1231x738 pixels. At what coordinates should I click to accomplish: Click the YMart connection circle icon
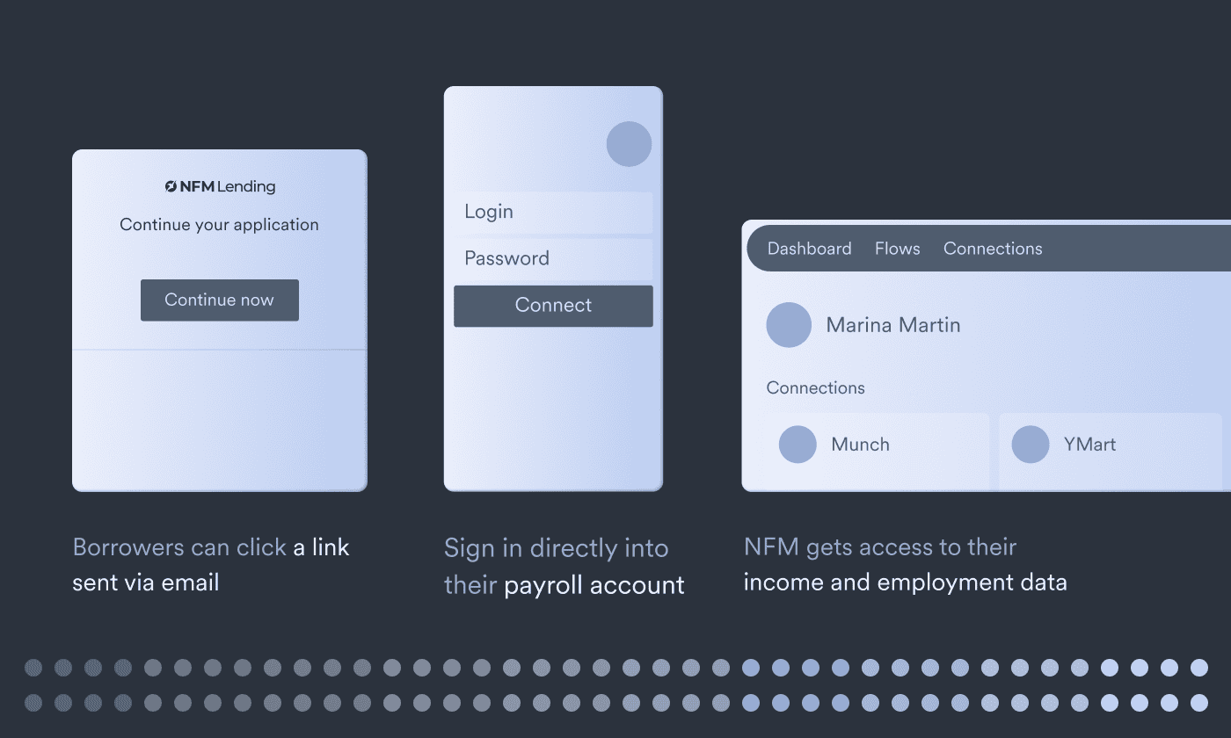[x=1031, y=445]
